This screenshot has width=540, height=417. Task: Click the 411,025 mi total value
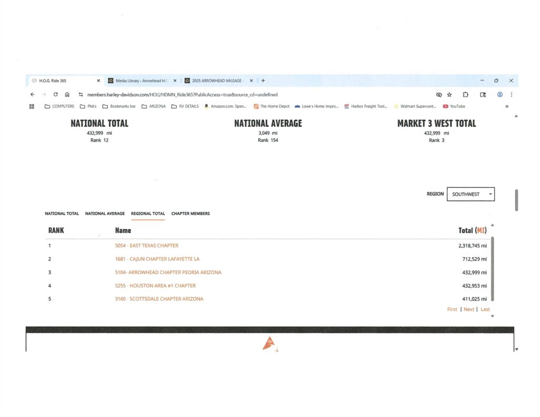point(475,299)
